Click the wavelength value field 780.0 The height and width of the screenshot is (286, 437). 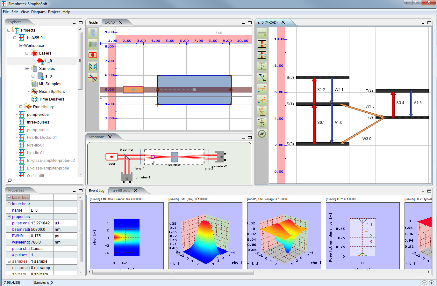click(41, 242)
